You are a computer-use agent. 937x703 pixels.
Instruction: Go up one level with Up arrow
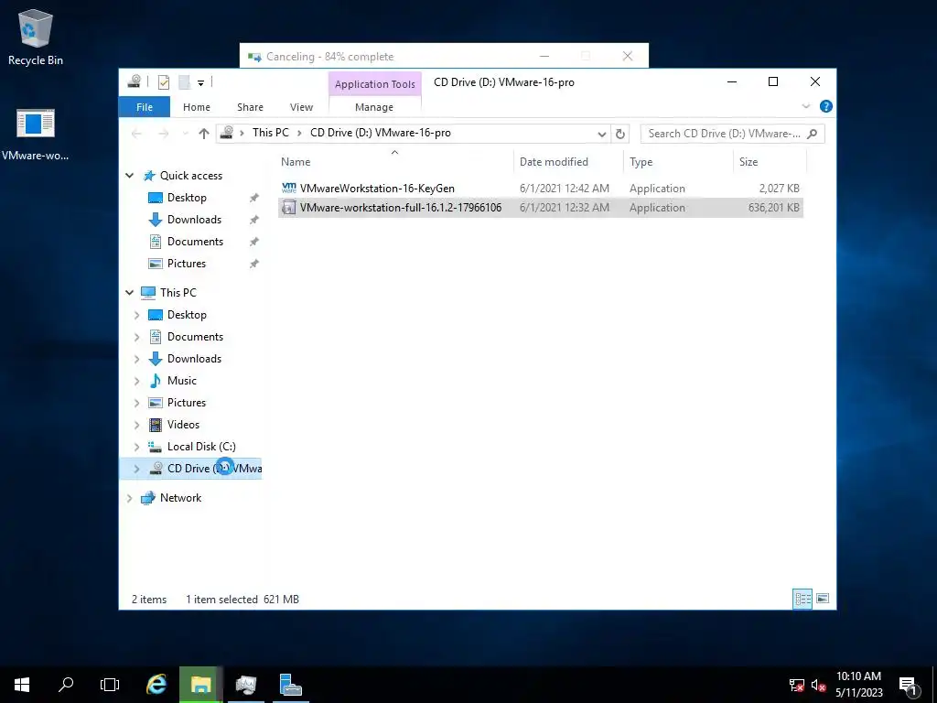click(x=204, y=134)
